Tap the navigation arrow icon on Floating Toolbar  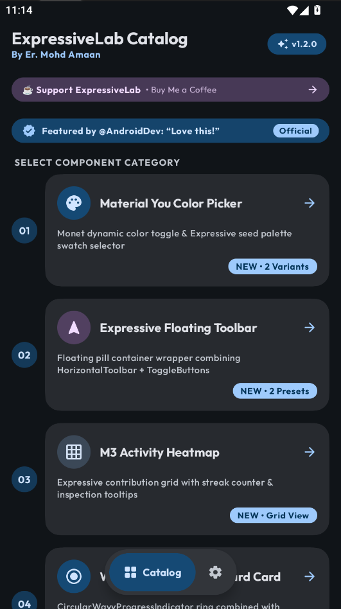(x=74, y=328)
